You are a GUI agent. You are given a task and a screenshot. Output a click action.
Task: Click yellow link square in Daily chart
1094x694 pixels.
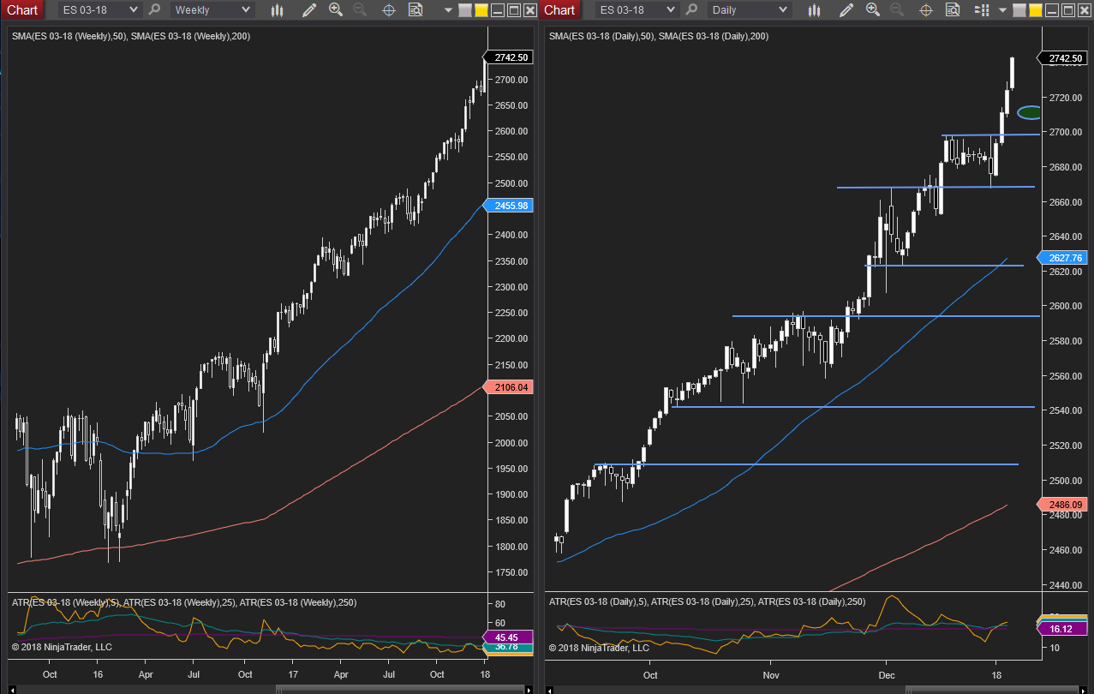1035,10
